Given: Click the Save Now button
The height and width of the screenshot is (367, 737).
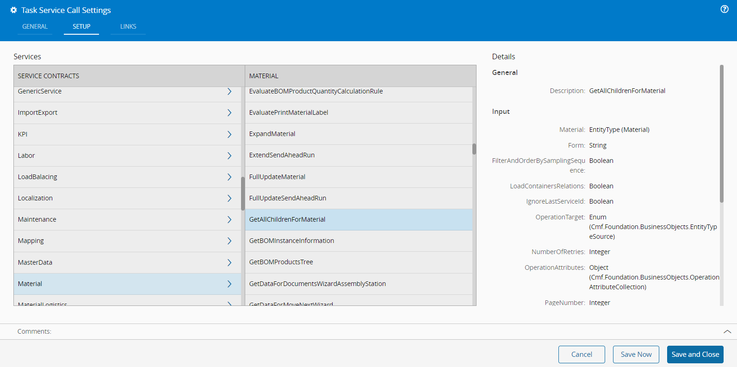Looking at the screenshot, I should click(x=636, y=355).
